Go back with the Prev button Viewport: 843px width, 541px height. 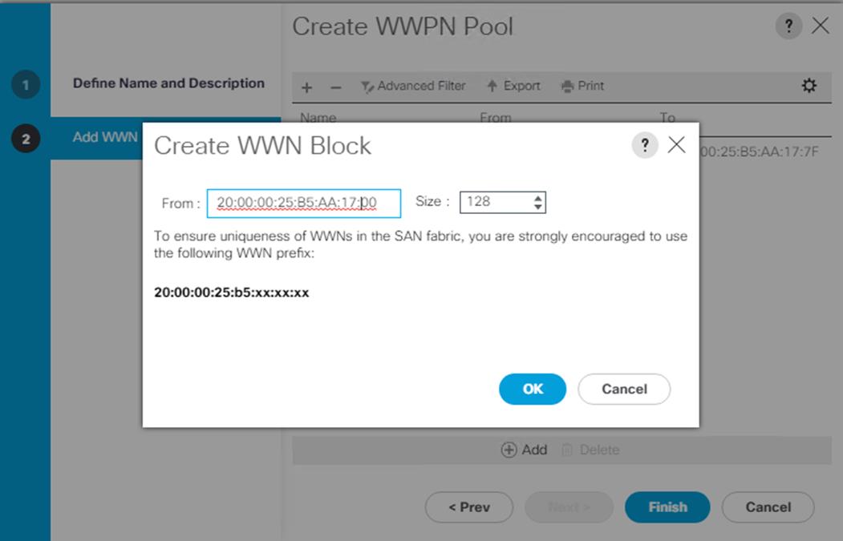coord(468,507)
